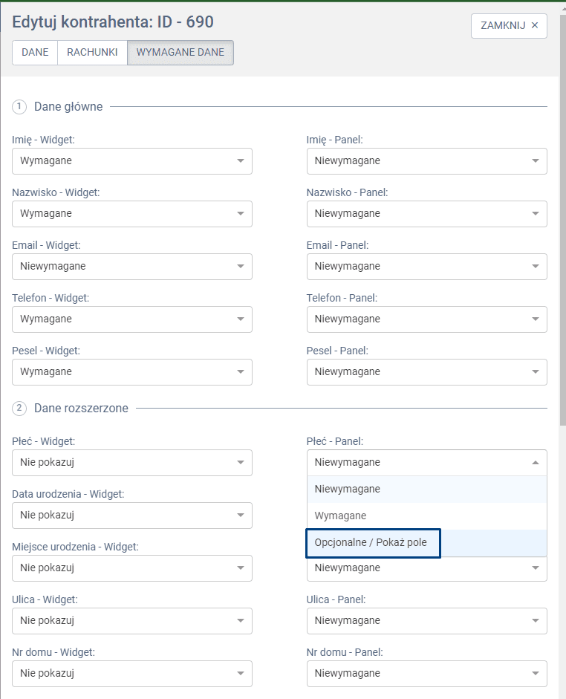The width and height of the screenshot is (566, 699).
Task: Open the Miejsce urodzenia - Widget dropdown
Action: coord(132,568)
